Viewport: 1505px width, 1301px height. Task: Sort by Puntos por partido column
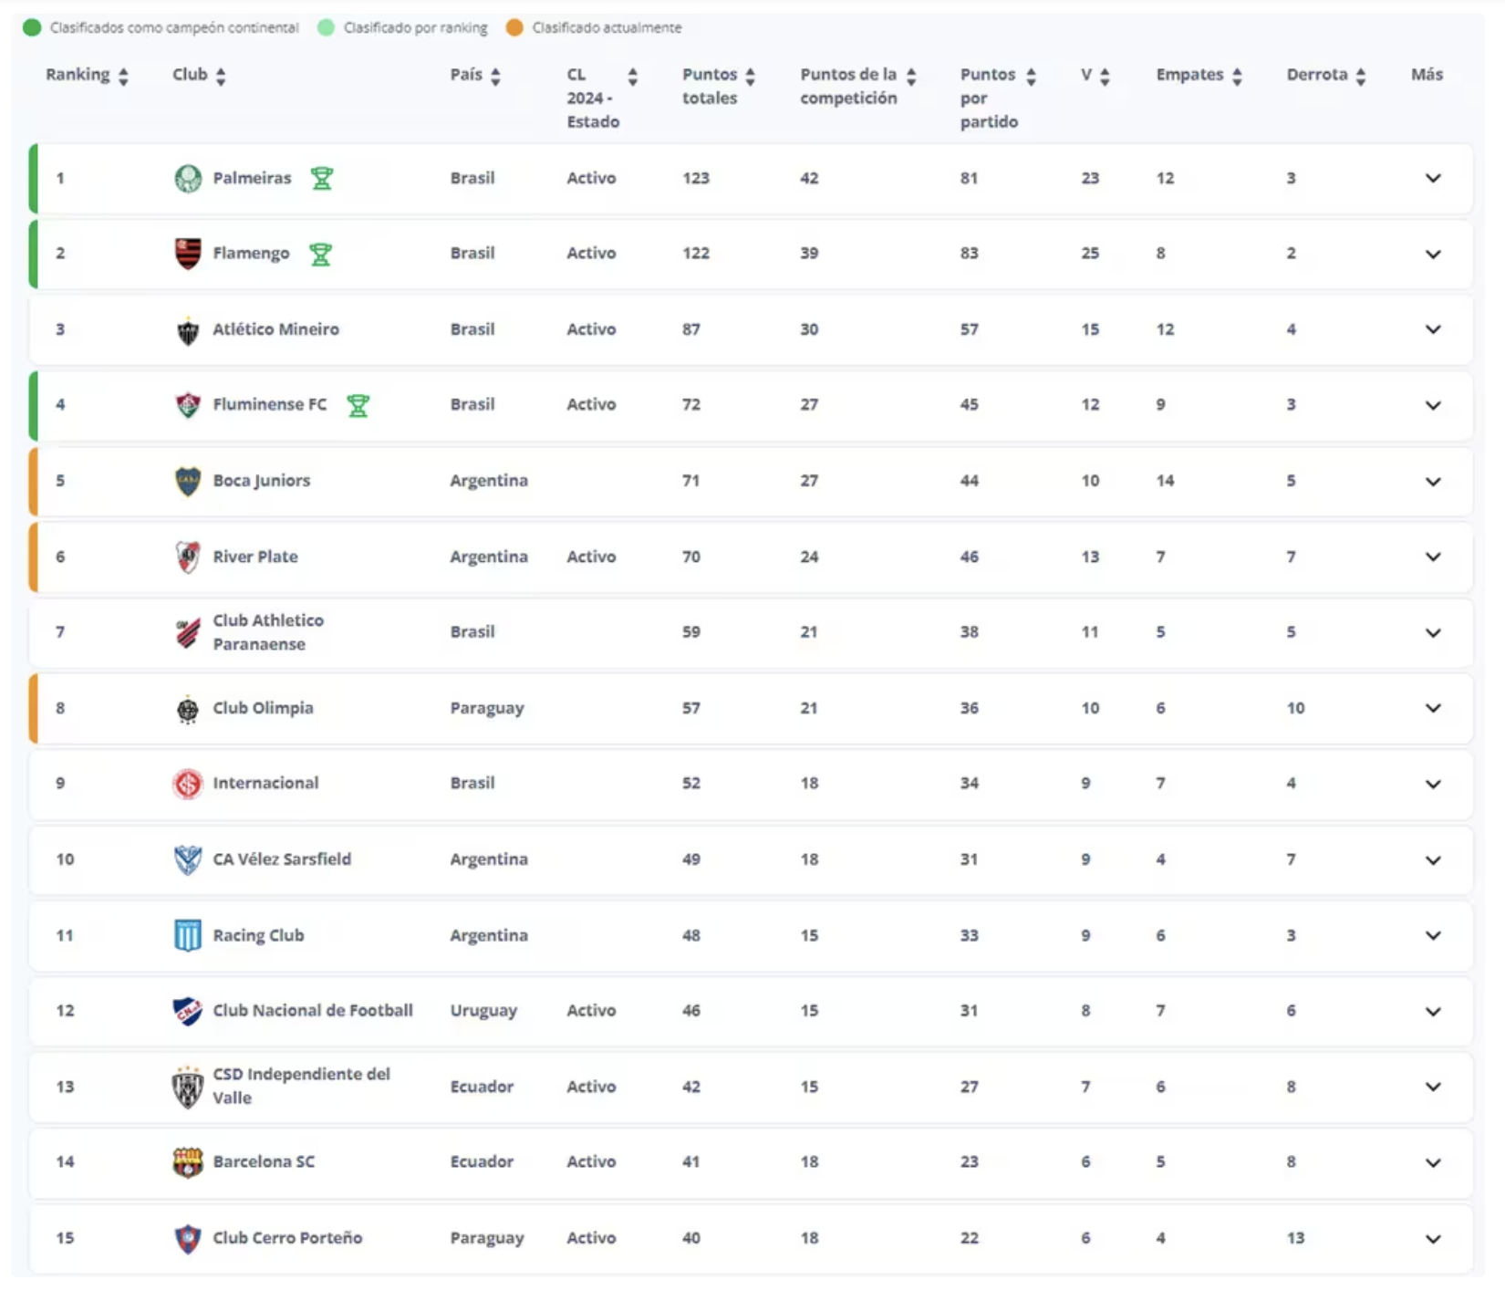click(1031, 76)
